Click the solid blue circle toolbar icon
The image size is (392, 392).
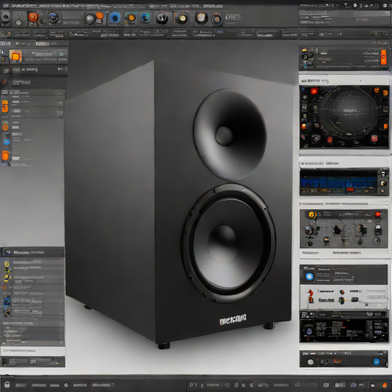115,18
